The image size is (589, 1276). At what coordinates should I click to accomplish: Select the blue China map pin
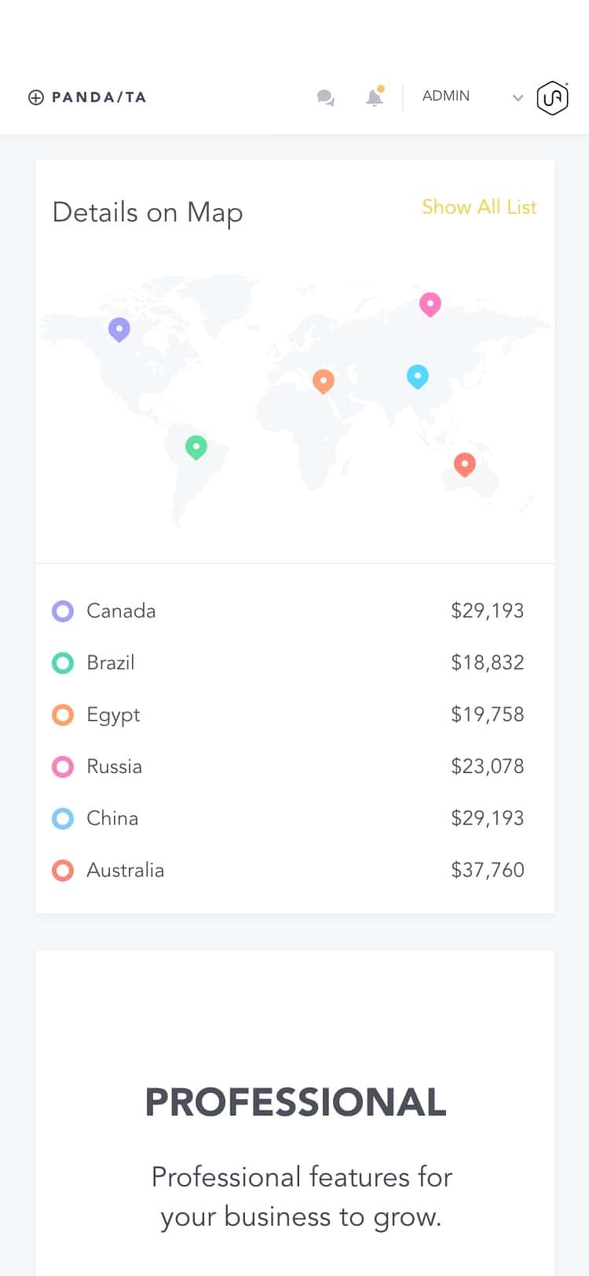pyautogui.click(x=418, y=376)
